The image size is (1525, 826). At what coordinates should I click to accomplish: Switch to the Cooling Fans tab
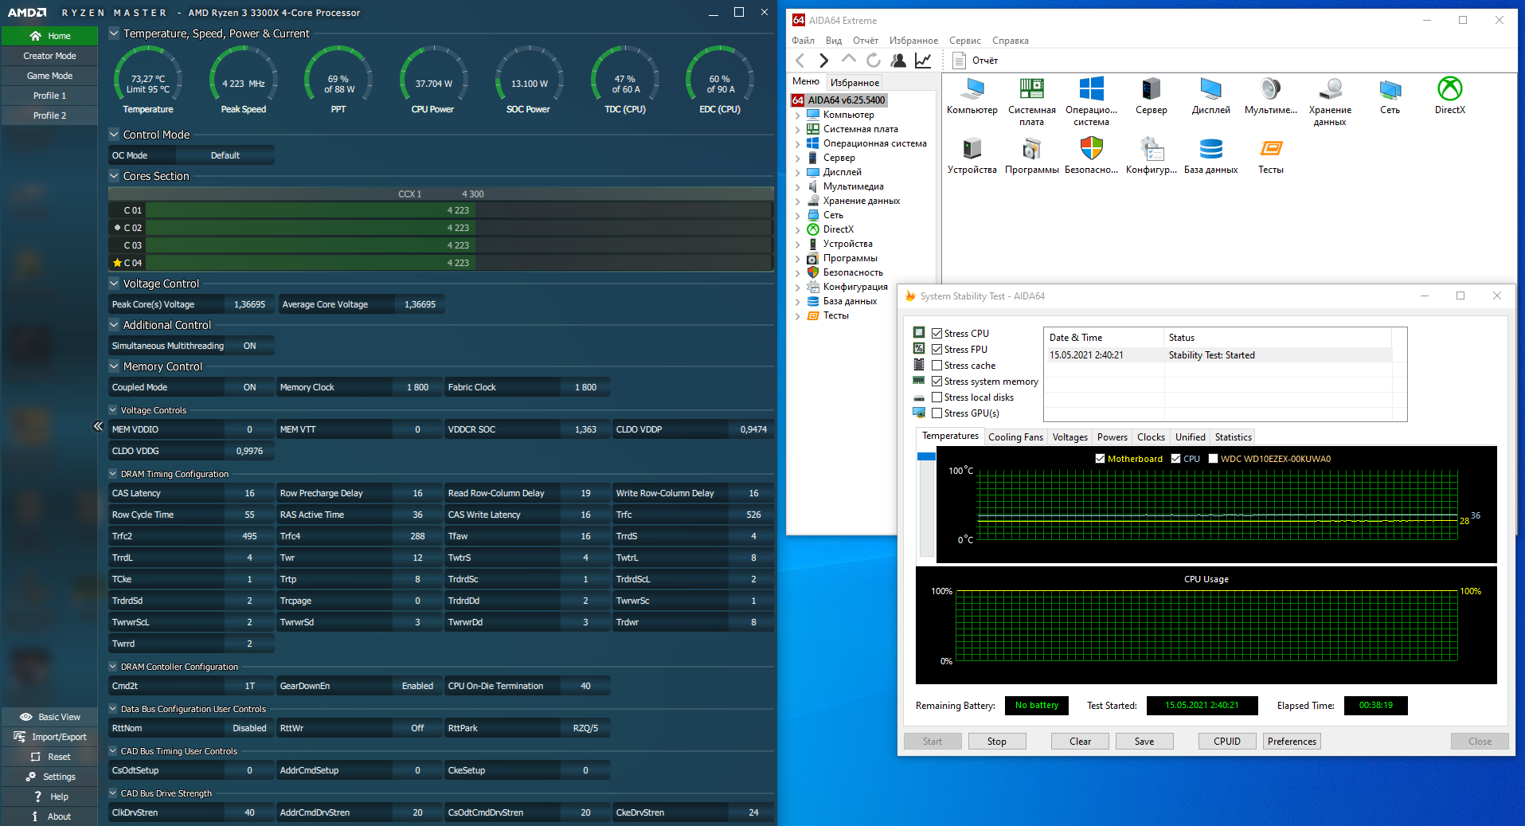point(1015,437)
